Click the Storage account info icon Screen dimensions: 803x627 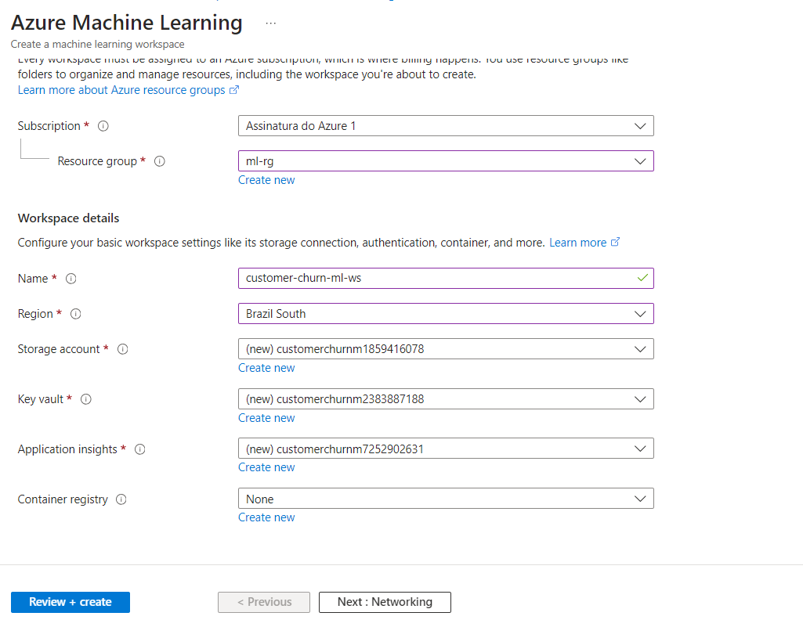coord(123,349)
